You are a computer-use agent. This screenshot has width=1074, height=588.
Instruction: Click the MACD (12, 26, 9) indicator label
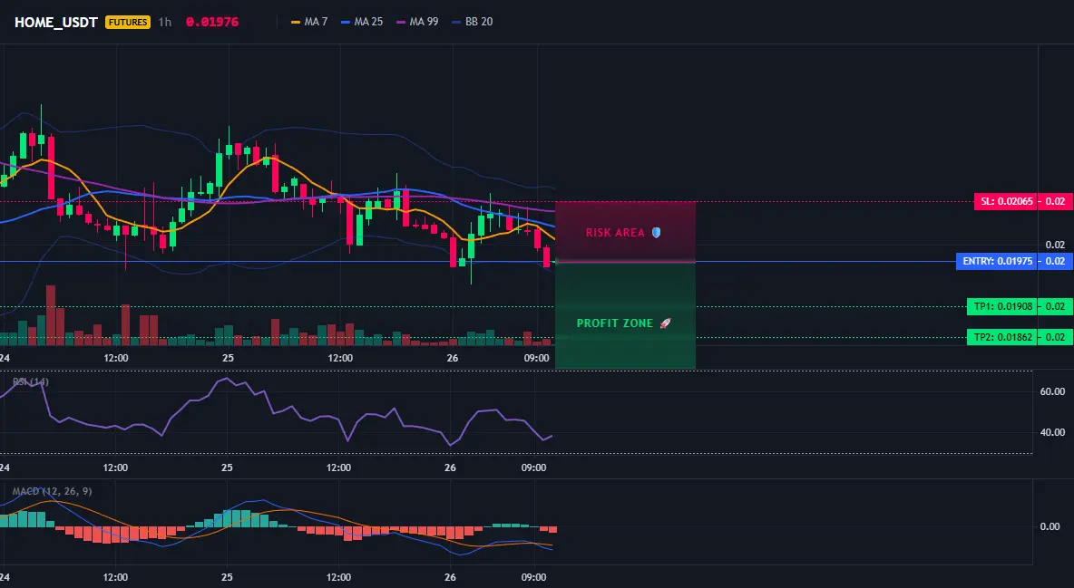click(52, 491)
